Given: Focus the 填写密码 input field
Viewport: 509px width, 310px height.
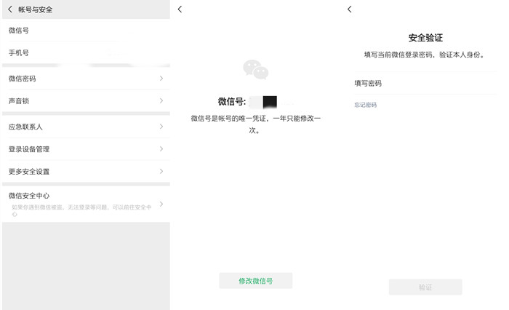Looking at the screenshot, I should pos(425,83).
